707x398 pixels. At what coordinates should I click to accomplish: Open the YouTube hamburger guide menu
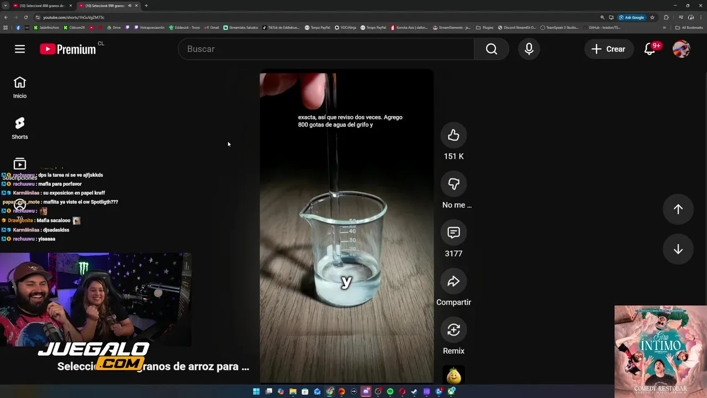click(x=20, y=49)
